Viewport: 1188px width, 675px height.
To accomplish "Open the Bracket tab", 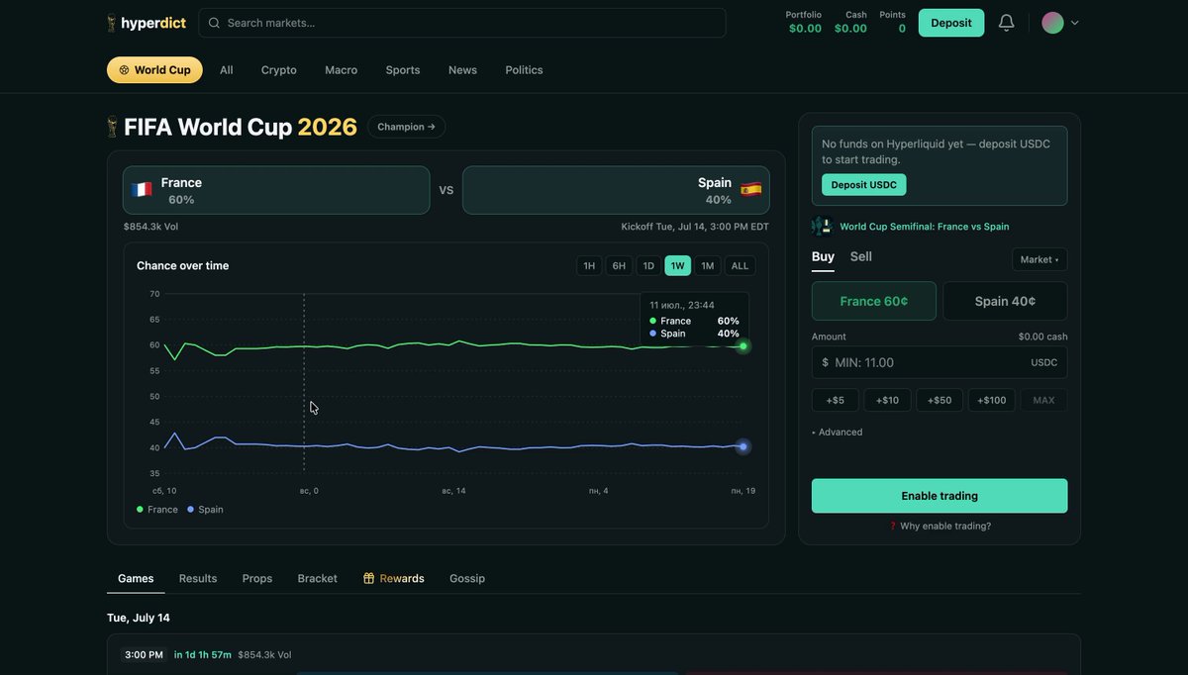I will click(318, 578).
